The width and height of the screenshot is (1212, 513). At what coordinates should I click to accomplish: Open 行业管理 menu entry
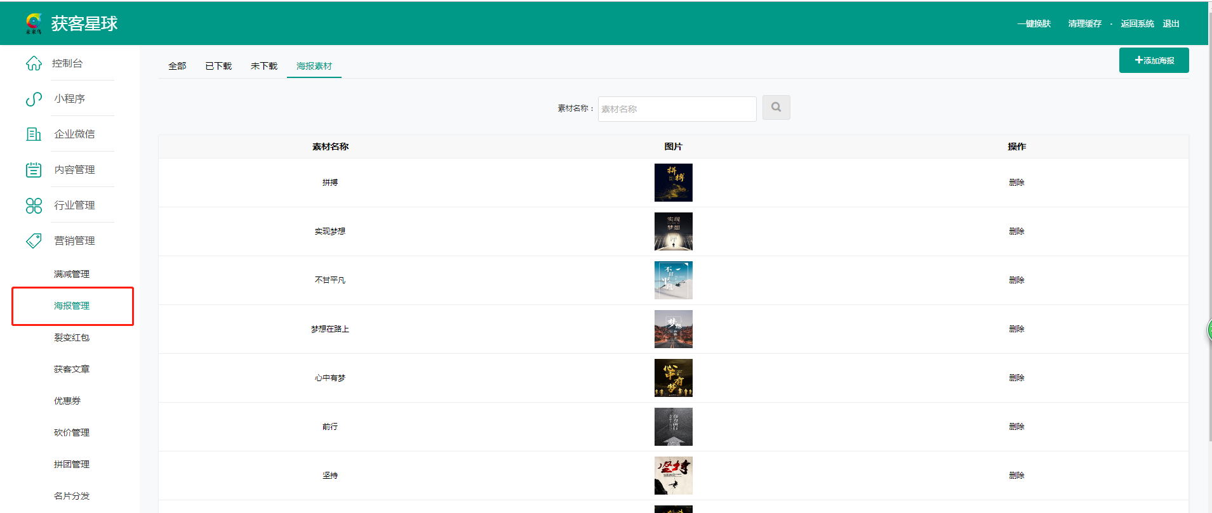(74, 205)
